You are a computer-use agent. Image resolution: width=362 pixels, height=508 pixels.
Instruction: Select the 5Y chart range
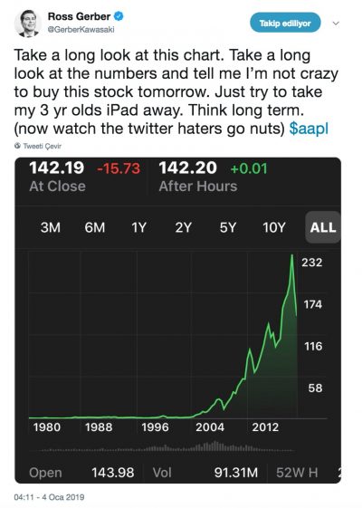[228, 227]
